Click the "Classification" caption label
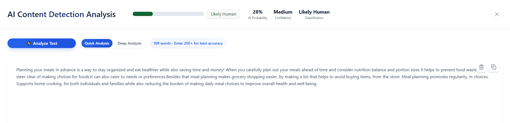The image size is (510, 123). coord(314,18)
